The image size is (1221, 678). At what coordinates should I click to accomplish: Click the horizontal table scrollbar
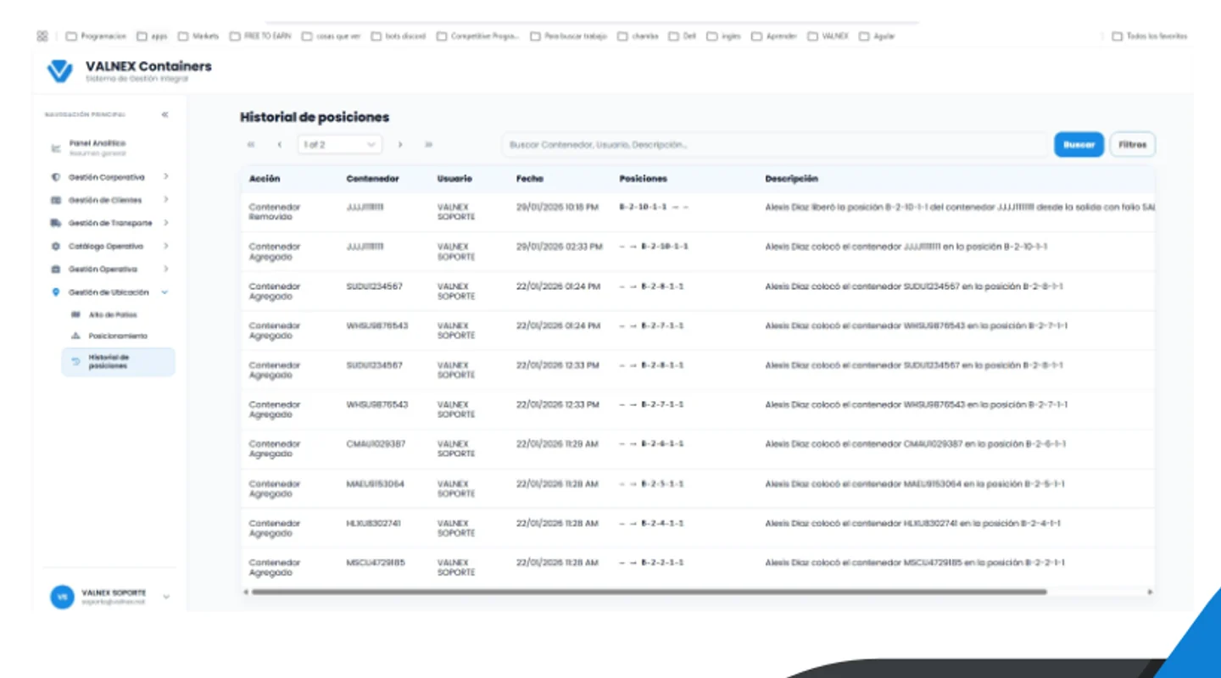649,592
